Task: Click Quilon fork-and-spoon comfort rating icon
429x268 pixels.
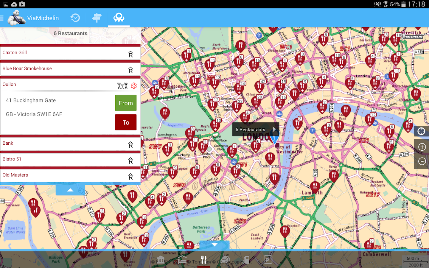Action: 122,86
